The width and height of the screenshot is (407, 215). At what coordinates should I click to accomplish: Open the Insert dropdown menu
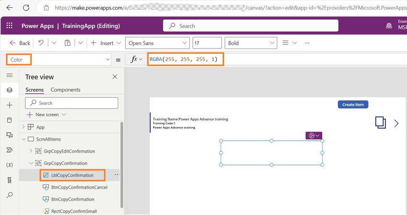[119, 43]
